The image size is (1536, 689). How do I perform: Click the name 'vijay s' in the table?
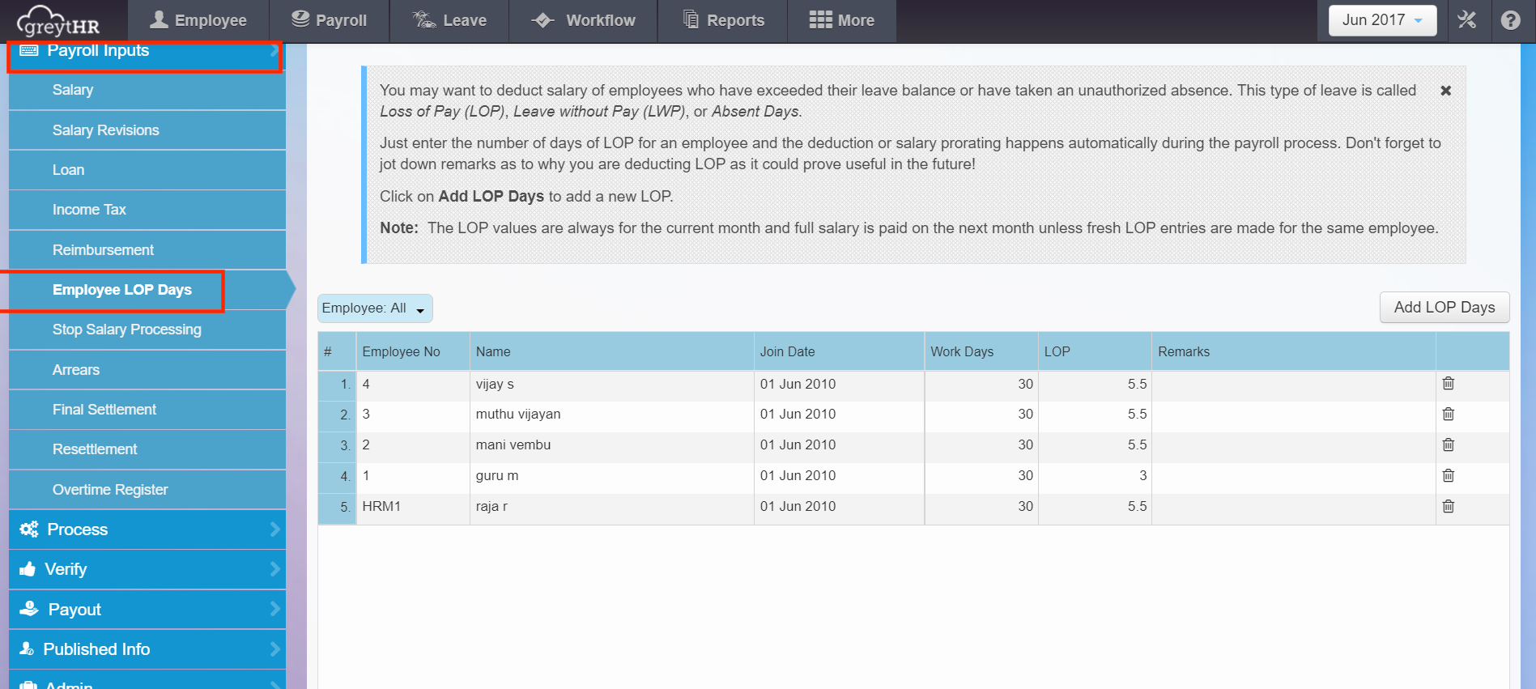(x=495, y=384)
